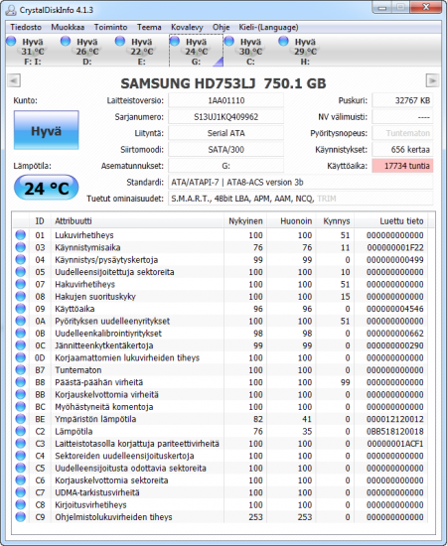Viewport: 447px width, 546px height.
Task: Select the D: drive status orb
Action: click(66, 41)
